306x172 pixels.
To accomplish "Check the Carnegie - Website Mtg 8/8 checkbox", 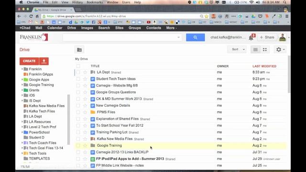I will 78,86.
